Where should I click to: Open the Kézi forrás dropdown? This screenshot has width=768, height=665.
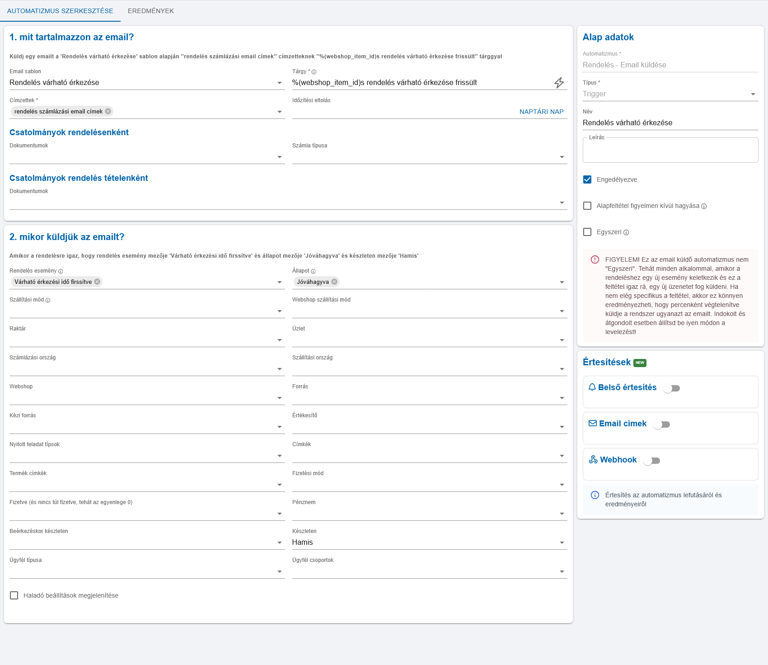coord(147,427)
